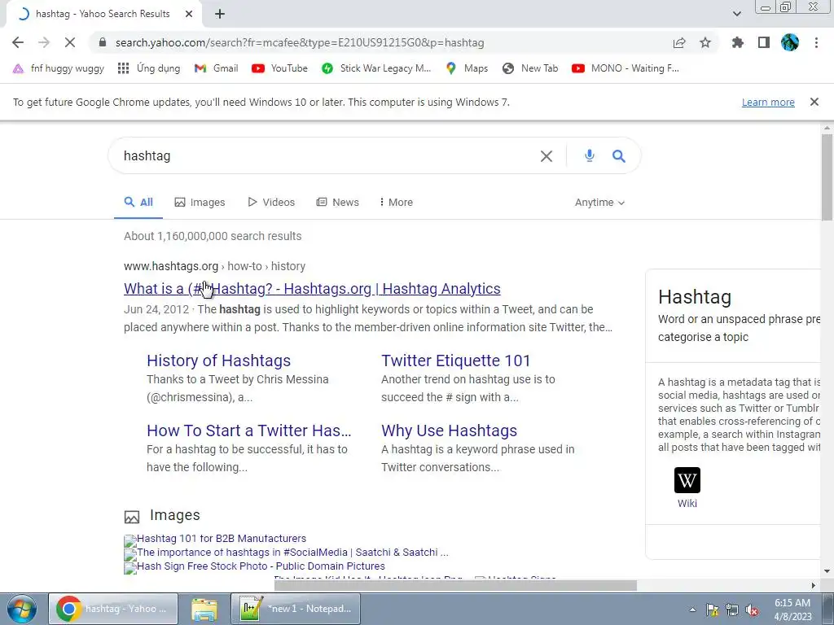Open the Maps bookmark
The height and width of the screenshot is (625, 834).
click(x=467, y=68)
